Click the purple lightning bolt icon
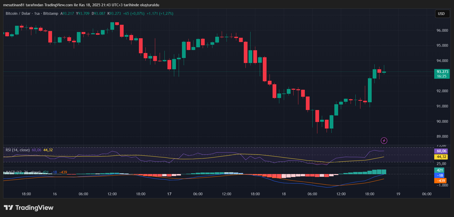Image resolution: width=454 pixels, height=217 pixels. click(384, 141)
